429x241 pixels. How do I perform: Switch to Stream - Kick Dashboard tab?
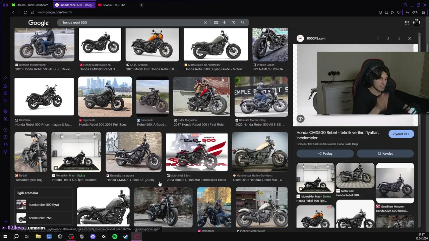point(30,5)
